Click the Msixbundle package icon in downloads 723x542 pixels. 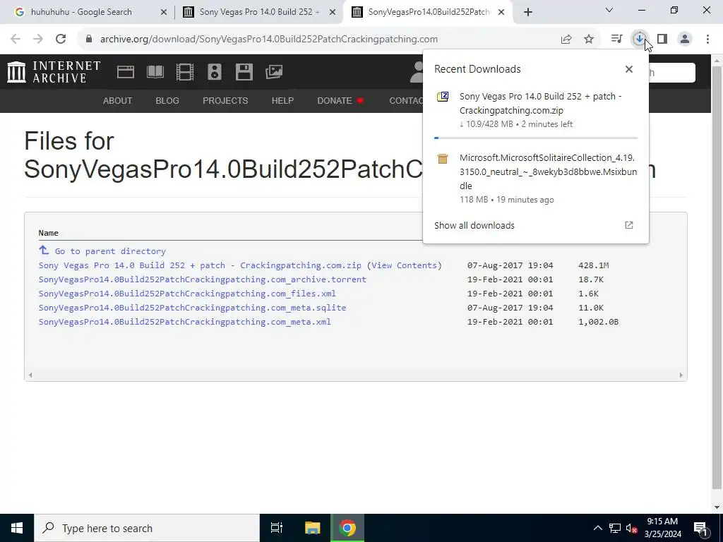[x=443, y=159]
